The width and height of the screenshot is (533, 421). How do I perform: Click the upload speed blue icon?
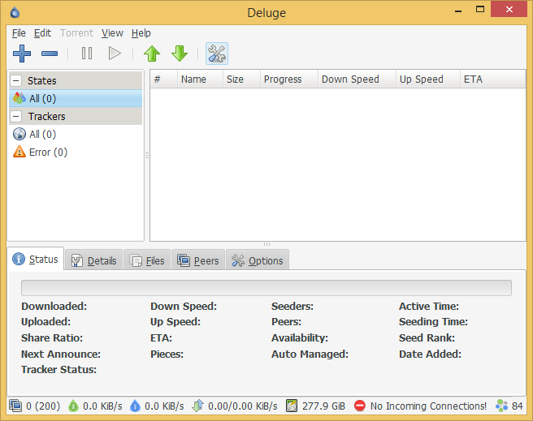click(x=135, y=406)
